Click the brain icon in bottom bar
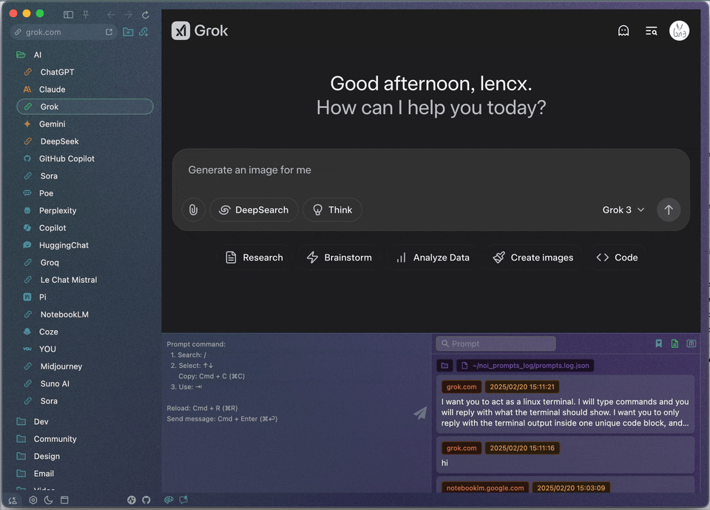Viewport: 710px width, 510px height. [169, 500]
